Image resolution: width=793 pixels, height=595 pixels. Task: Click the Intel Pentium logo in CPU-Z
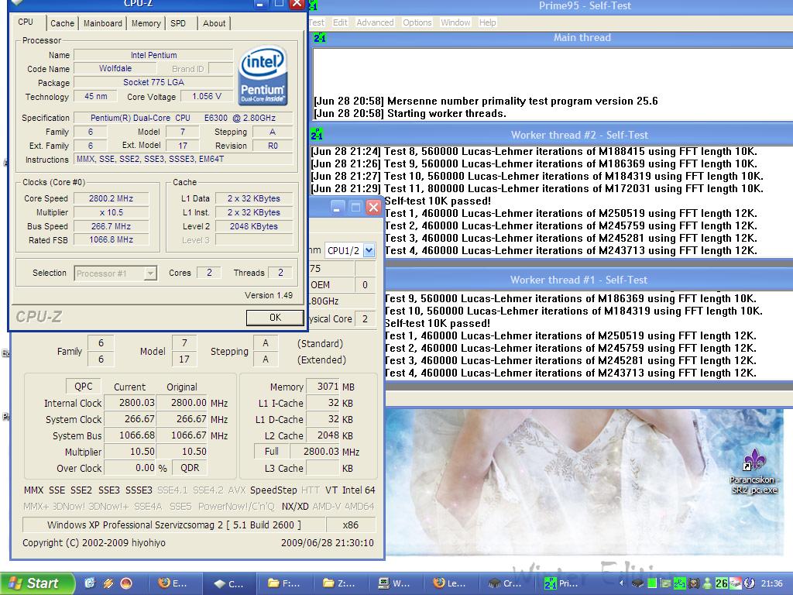pos(263,76)
